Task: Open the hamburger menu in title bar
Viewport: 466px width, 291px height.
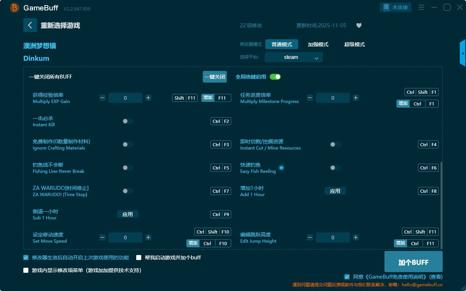Action: tap(421, 8)
